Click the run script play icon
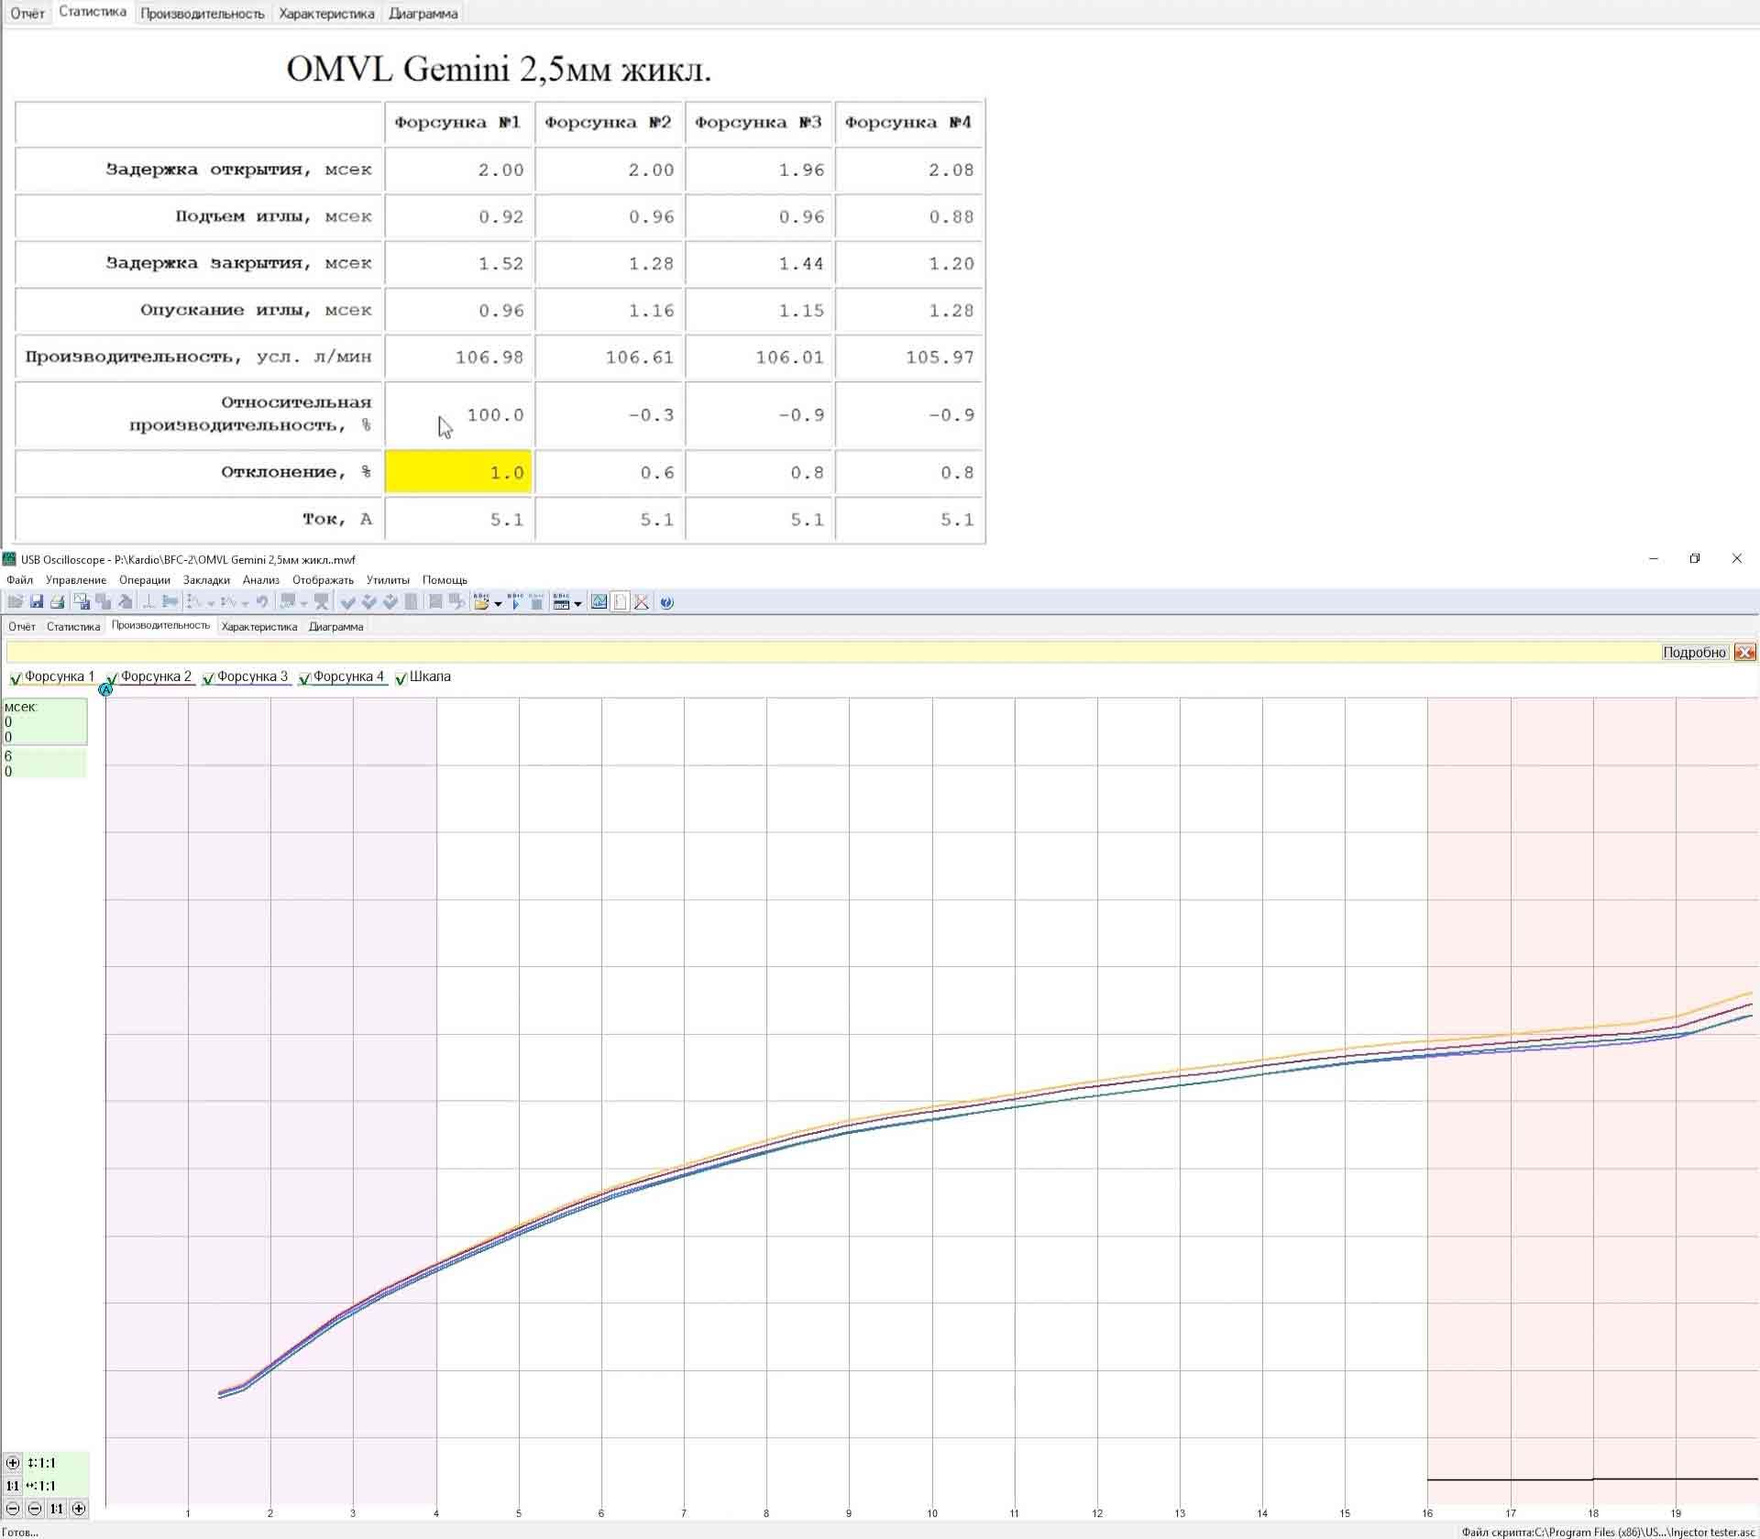Image resolution: width=1760 pixels, height=1539 pixels. tap(515, 602)
